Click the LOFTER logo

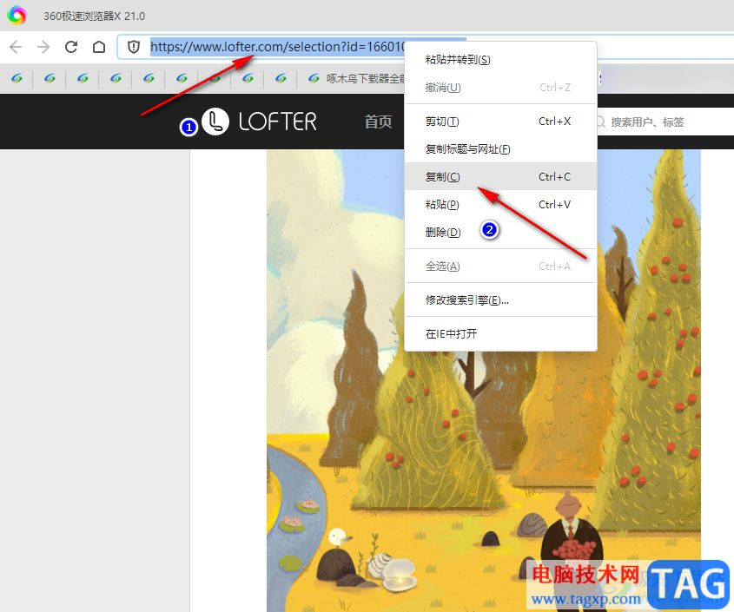tap(259, 122)
